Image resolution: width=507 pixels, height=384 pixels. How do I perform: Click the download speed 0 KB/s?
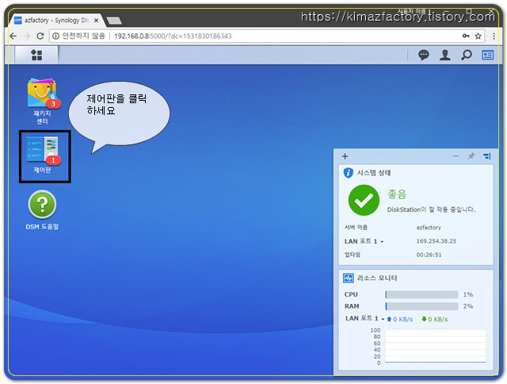click(x=435, y=319)
